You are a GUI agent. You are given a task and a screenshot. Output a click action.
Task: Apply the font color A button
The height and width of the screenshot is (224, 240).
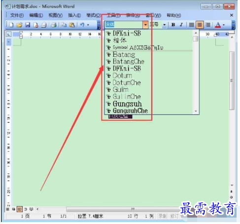[218, 25]
